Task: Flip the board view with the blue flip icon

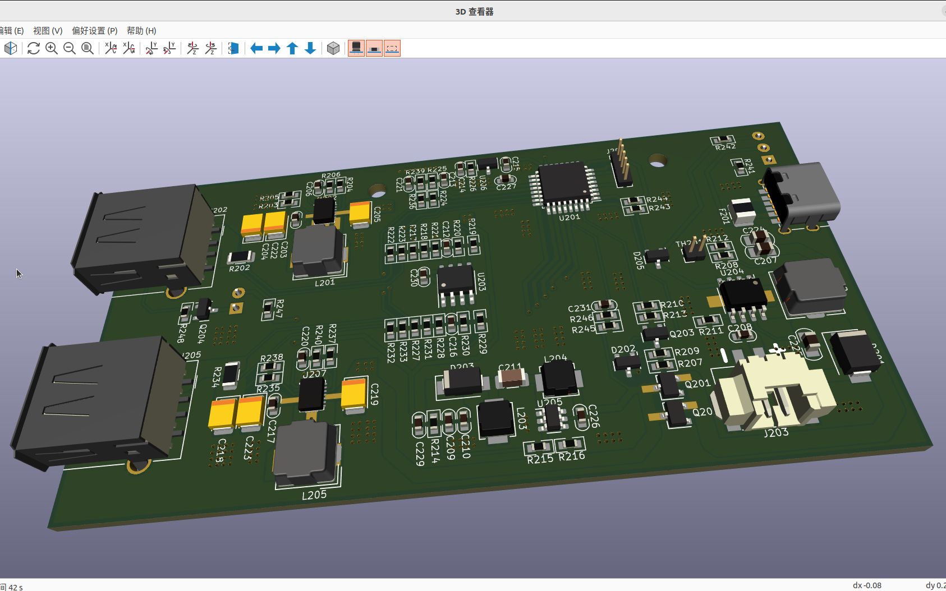Action: pyautogui.click(x=233, y=48)
